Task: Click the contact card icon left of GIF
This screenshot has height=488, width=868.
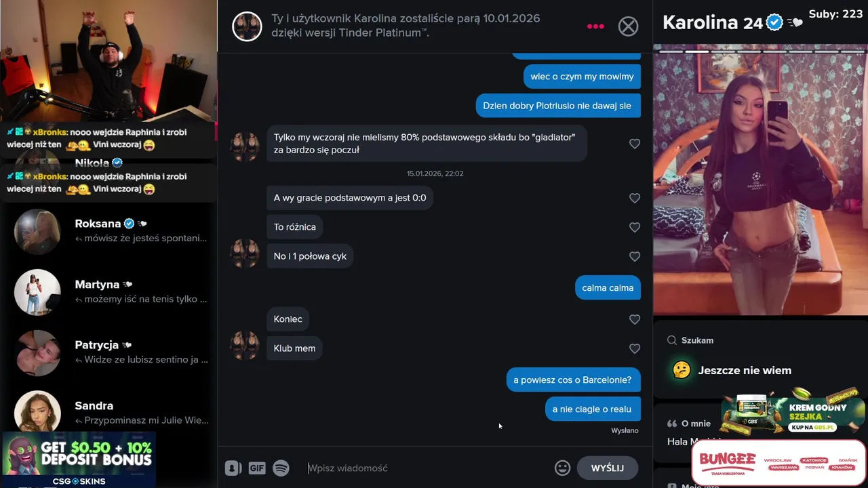Action: (x=233, y=468)
